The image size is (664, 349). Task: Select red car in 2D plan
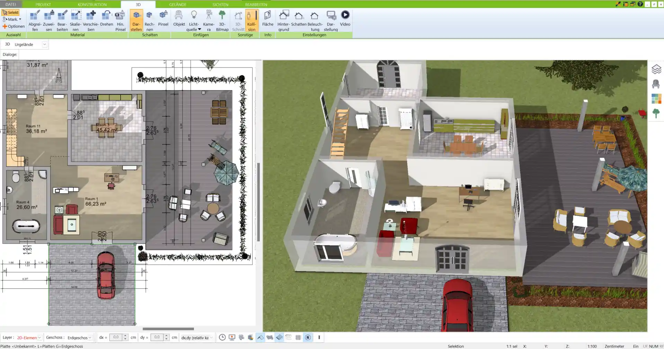106,275
